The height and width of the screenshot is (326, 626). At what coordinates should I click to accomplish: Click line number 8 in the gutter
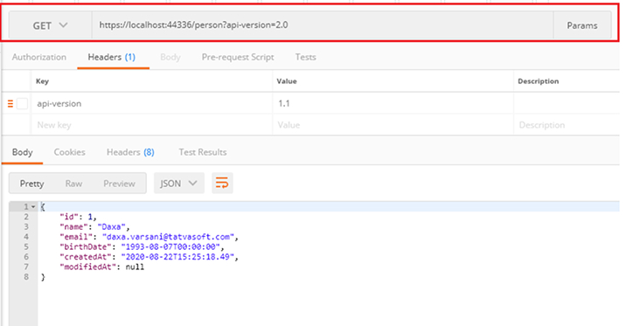point(26,276)
